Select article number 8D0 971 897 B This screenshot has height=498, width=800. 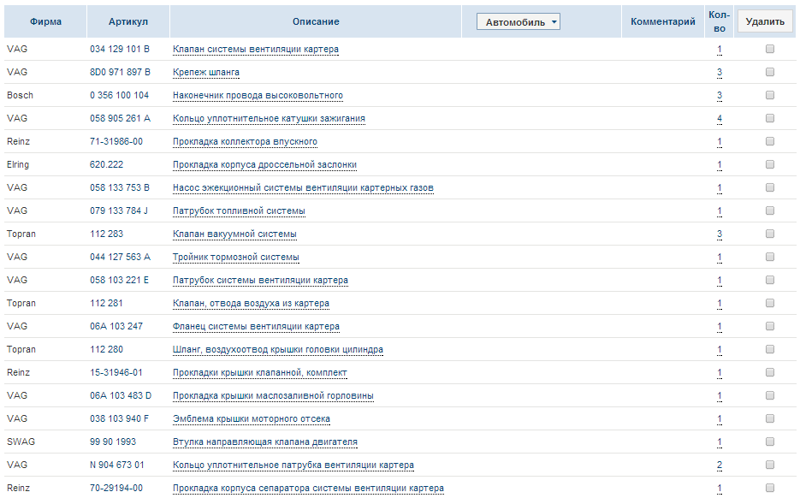click(x=120, y=72)
